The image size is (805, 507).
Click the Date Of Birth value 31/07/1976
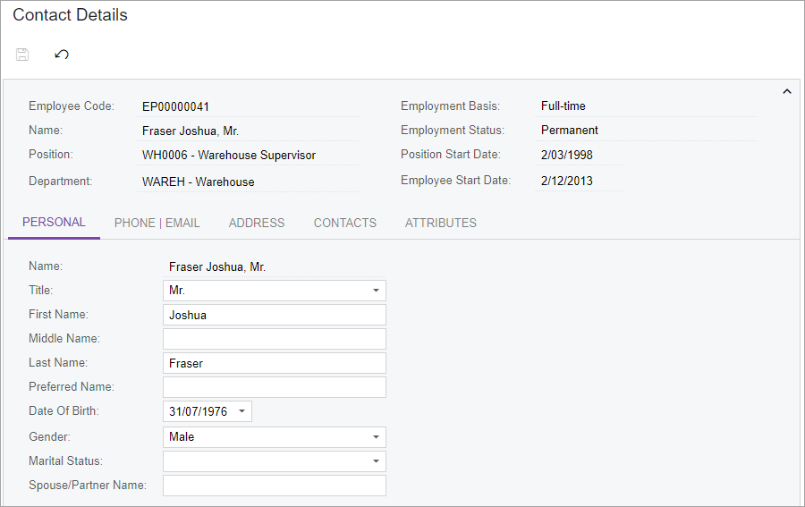point(199,411)
